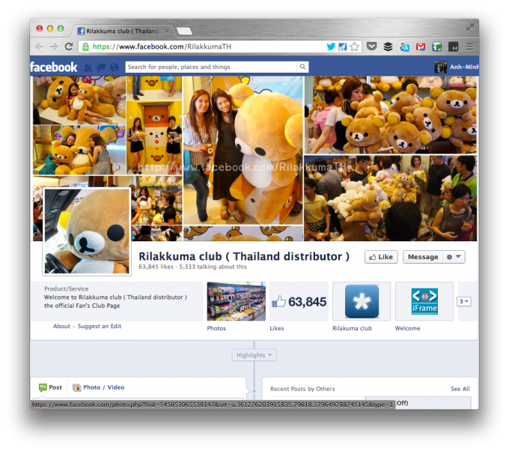Screen dimensions: 509x451
Task: Open a new browser tab
Action: [184, 31]
